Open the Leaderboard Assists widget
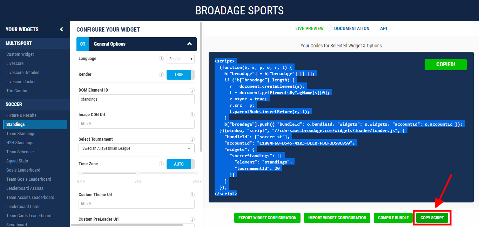Screen dimensions: 479x227 tap(25, 188)
